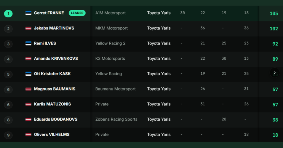Click the LEADER badge next to Gerret FRANKE
283x148 pixels.
[x=77, y=13]
